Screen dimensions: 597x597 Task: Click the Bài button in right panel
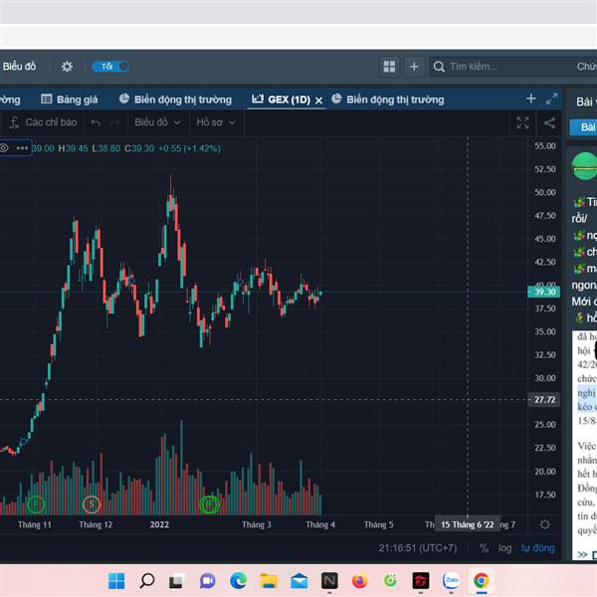(x=585, y=126)
